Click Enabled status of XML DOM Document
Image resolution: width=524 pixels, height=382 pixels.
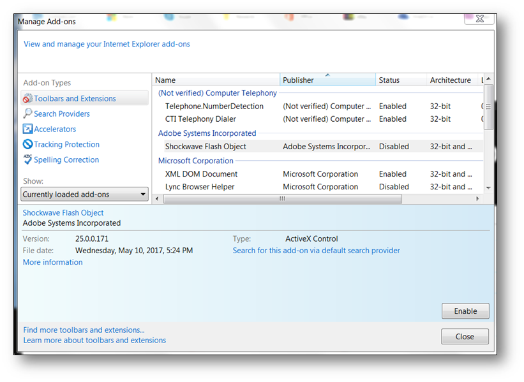[393, 174]
